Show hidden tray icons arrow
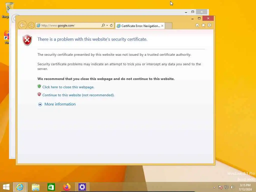The image size is (256, 192). coord(214,187)
